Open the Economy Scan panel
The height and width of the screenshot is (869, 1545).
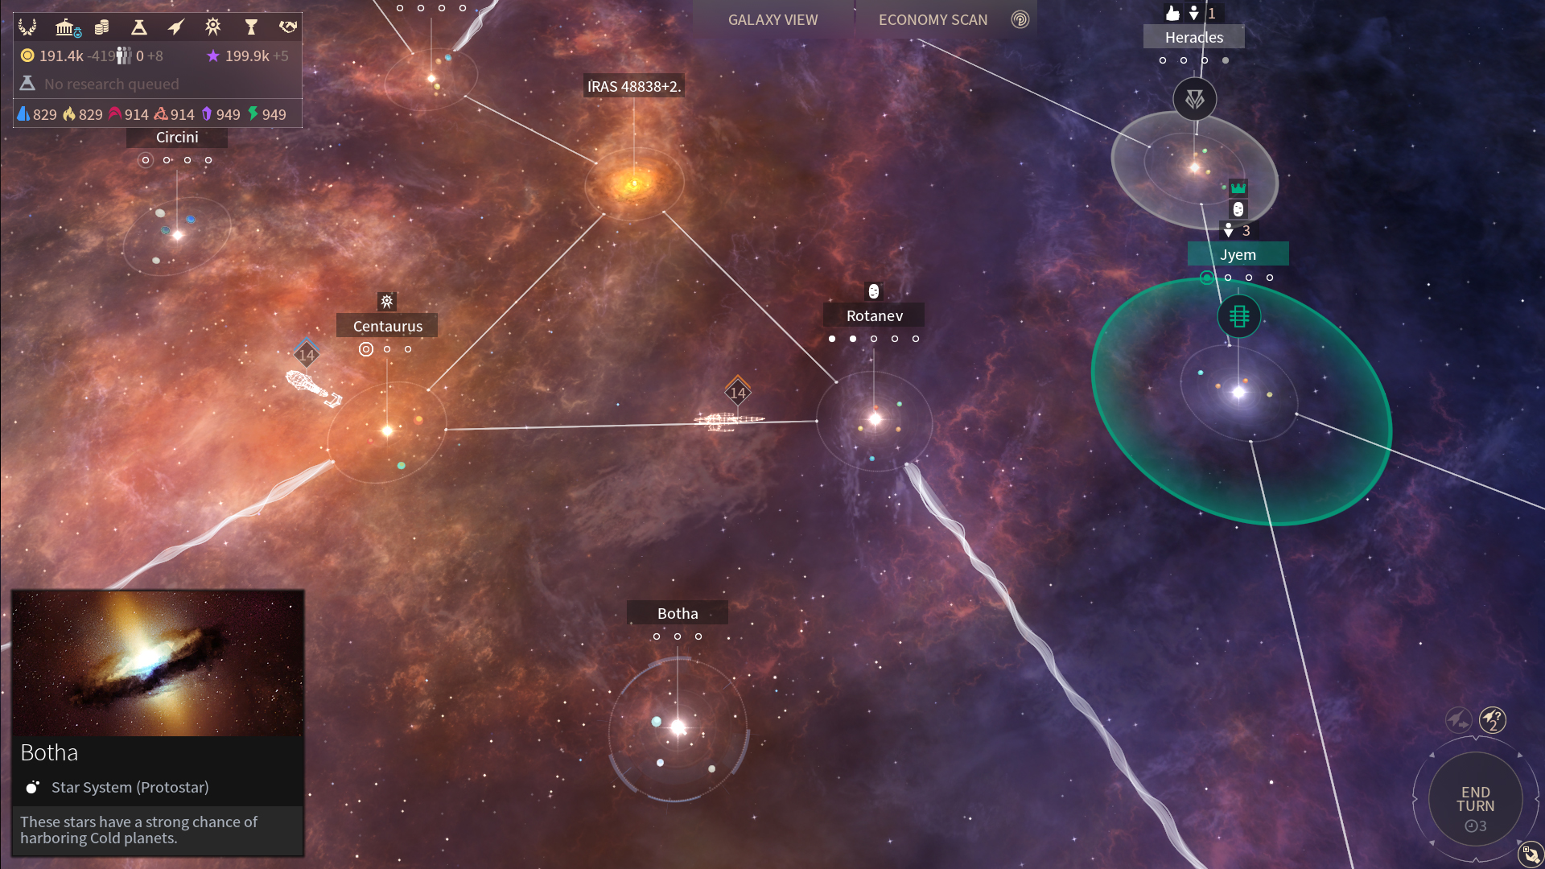coord(933,19)
